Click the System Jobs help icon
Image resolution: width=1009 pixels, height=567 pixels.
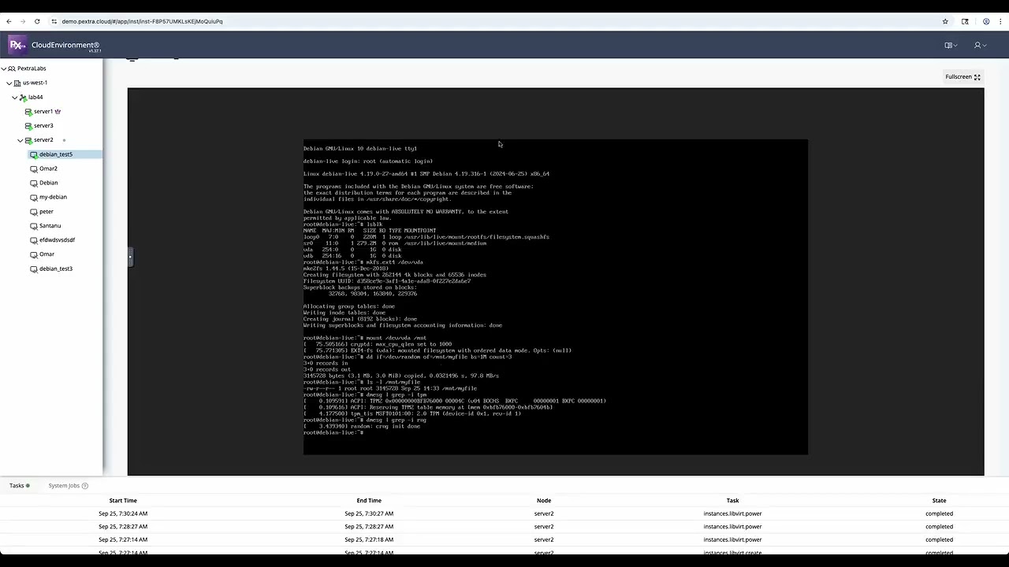pyautogui.click(x=85, y=485)
